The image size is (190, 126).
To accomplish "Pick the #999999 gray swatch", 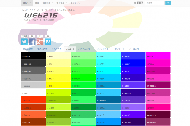I will point(34,77).
